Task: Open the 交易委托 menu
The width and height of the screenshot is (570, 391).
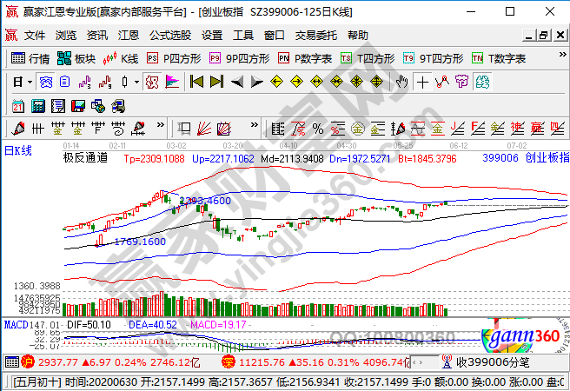Action: 316,36
